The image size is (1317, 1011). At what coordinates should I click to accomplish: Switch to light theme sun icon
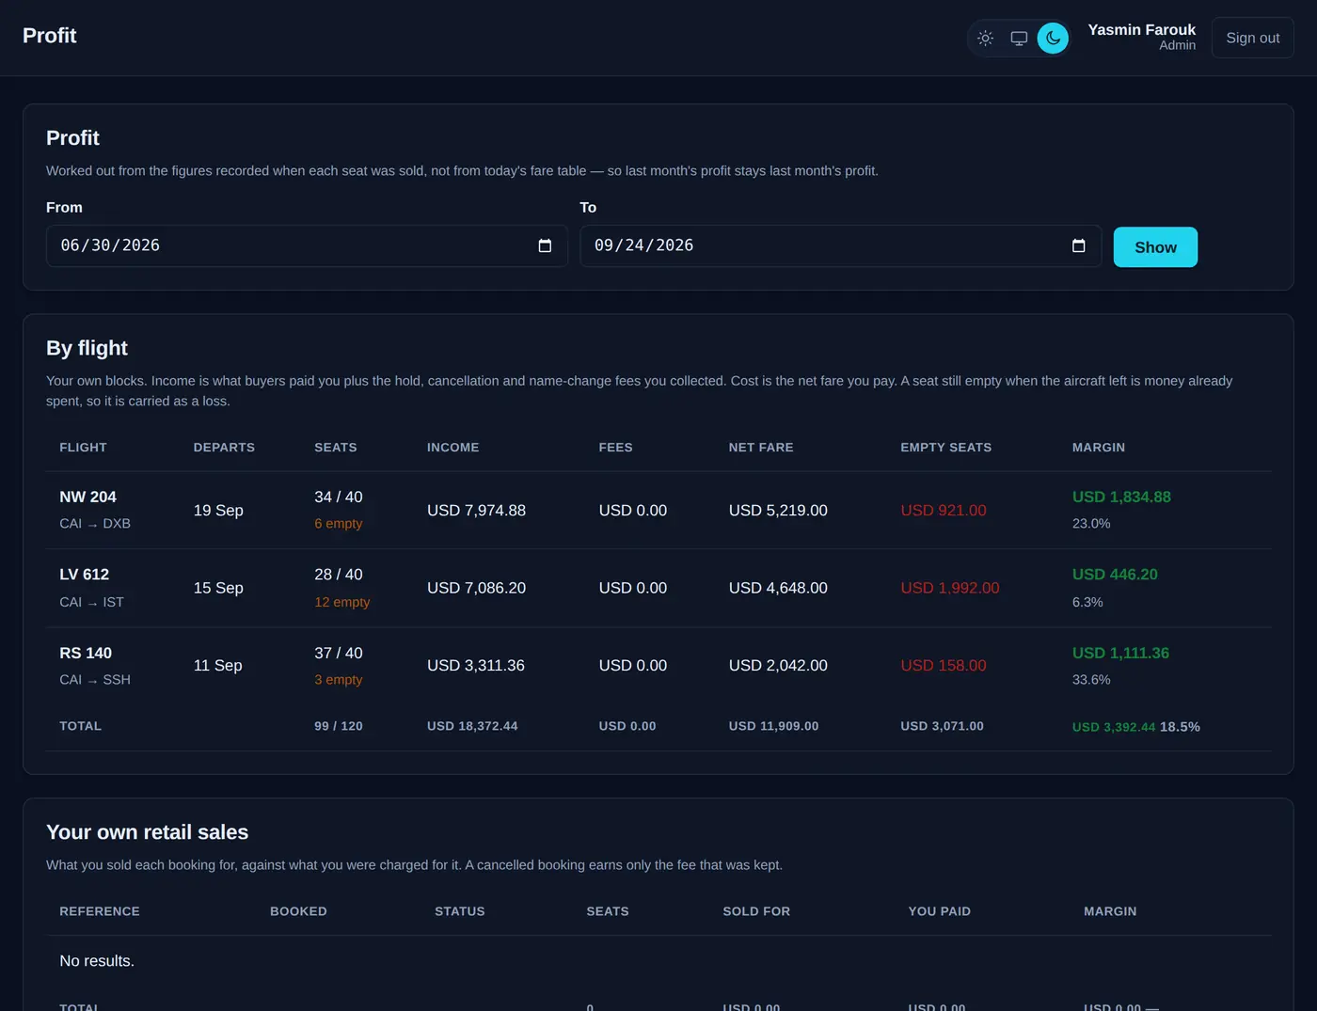985,39
